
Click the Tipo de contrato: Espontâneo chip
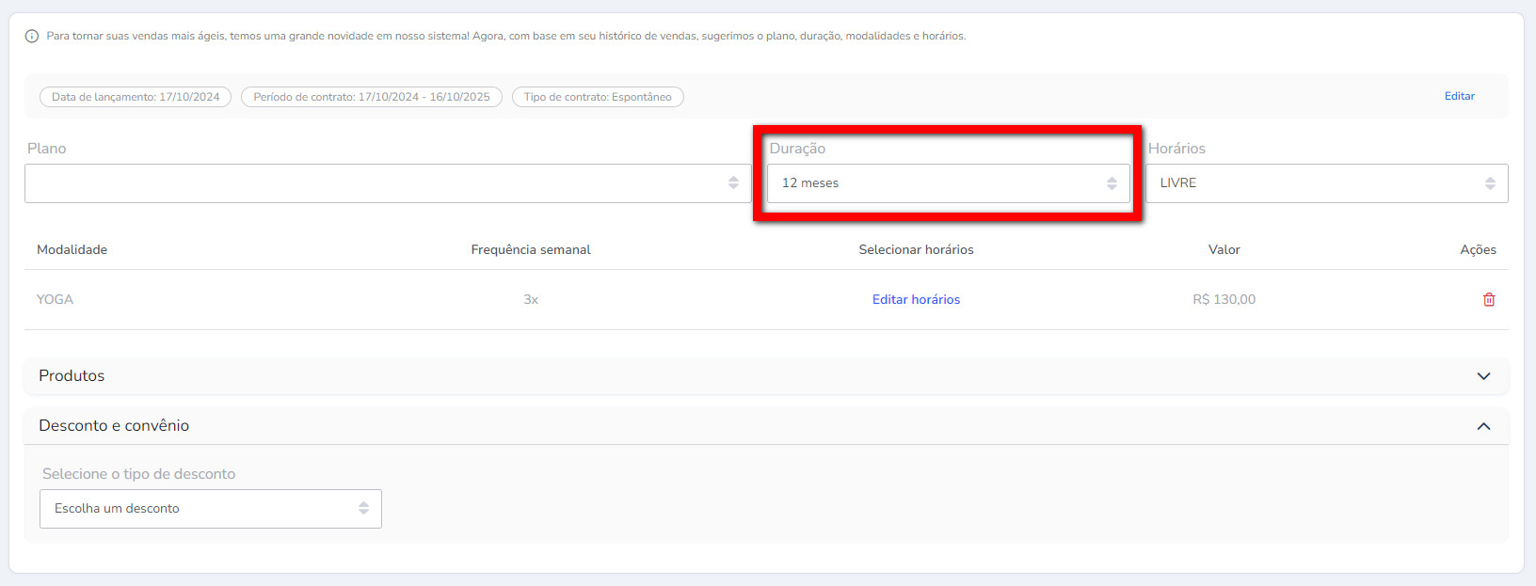click(598, 97)
